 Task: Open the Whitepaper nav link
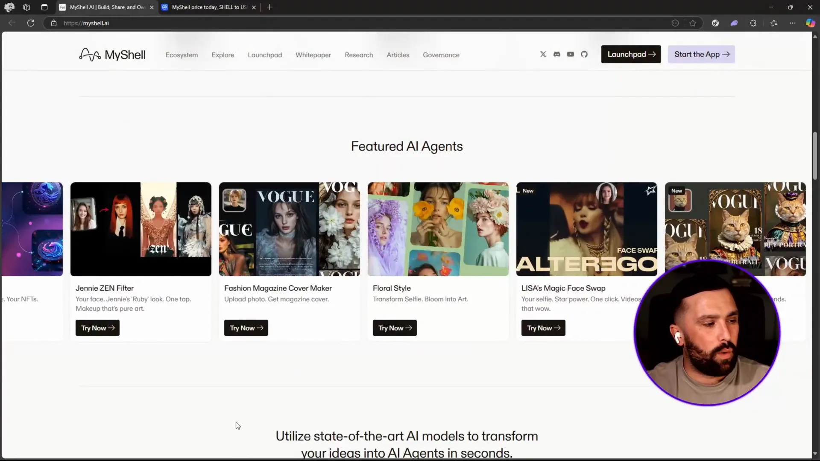313,55
